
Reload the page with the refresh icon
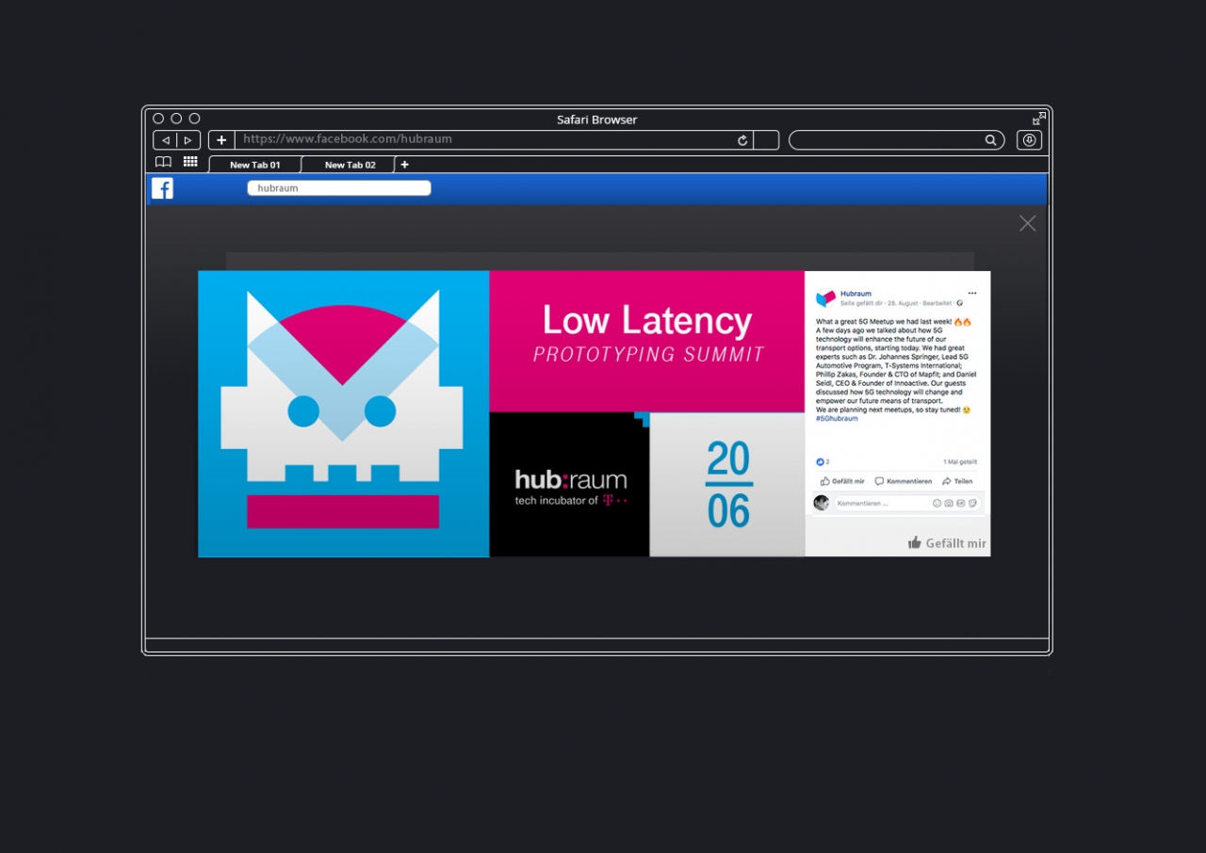(742, 140)
